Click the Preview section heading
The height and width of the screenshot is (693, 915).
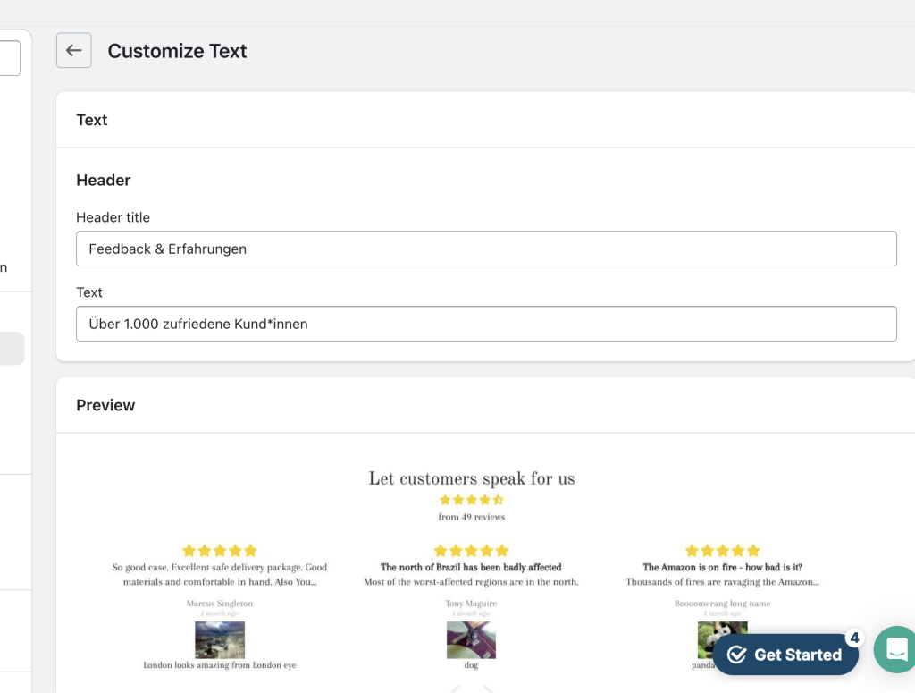click(105, 405)
